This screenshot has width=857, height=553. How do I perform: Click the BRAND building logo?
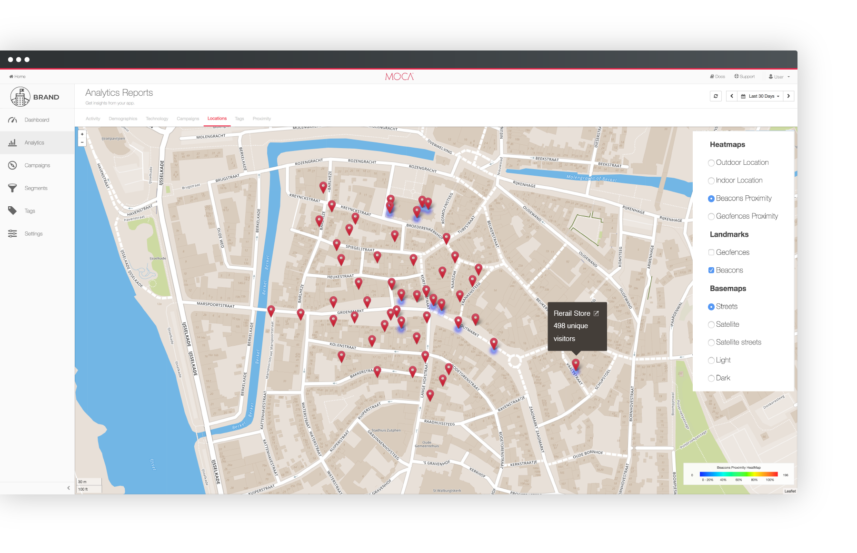pyautogui.click(x=20, y=97)
